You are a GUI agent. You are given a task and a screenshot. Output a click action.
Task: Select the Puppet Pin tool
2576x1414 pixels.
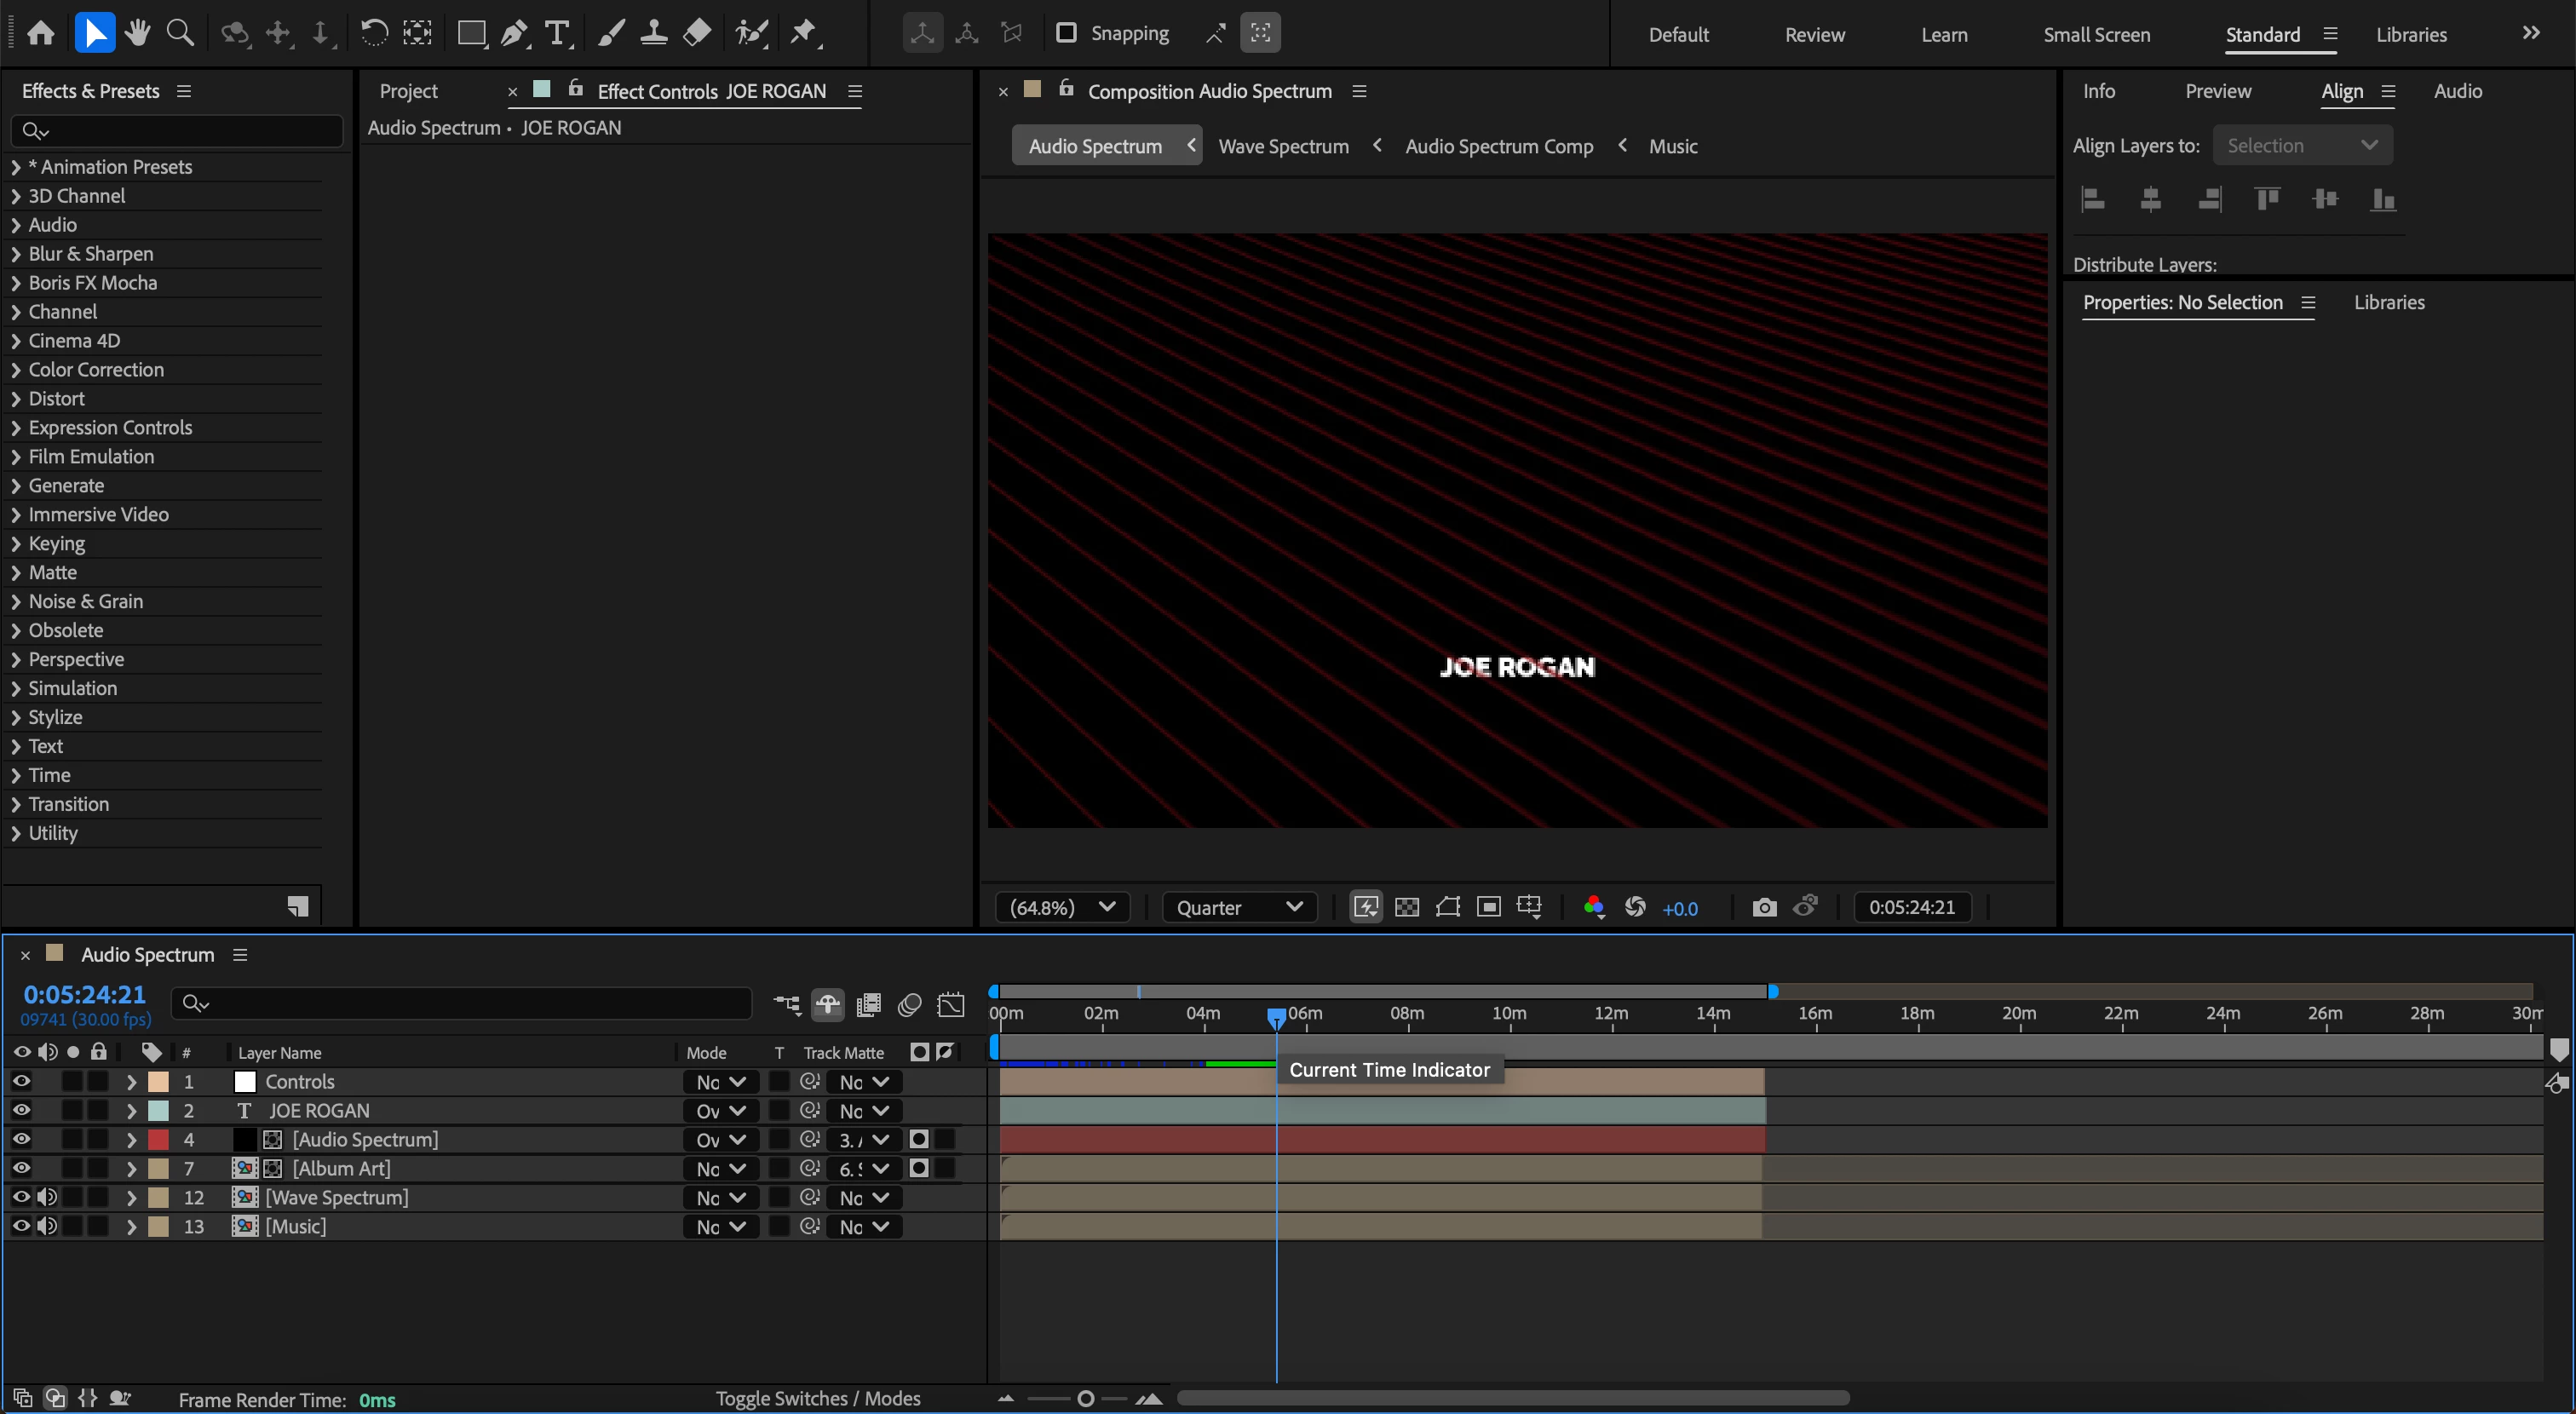(803, 33)
